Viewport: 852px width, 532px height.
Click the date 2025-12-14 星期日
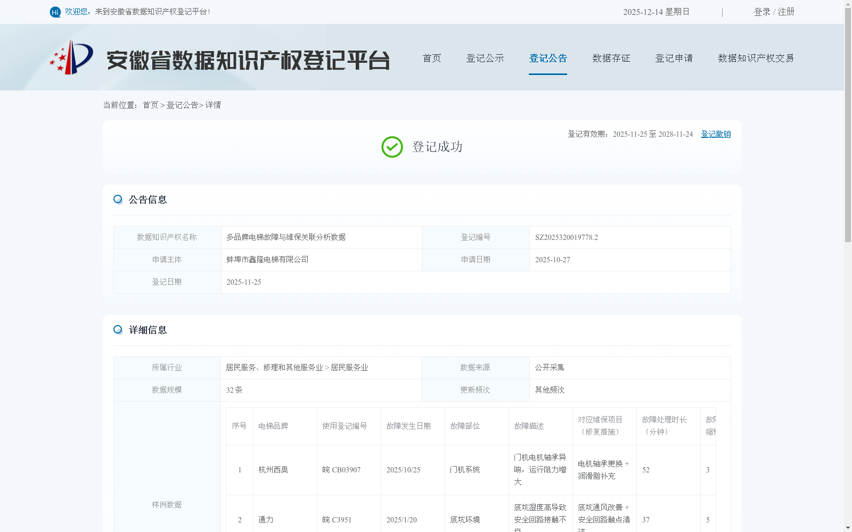pyautogui.click(x=656, y=12)
